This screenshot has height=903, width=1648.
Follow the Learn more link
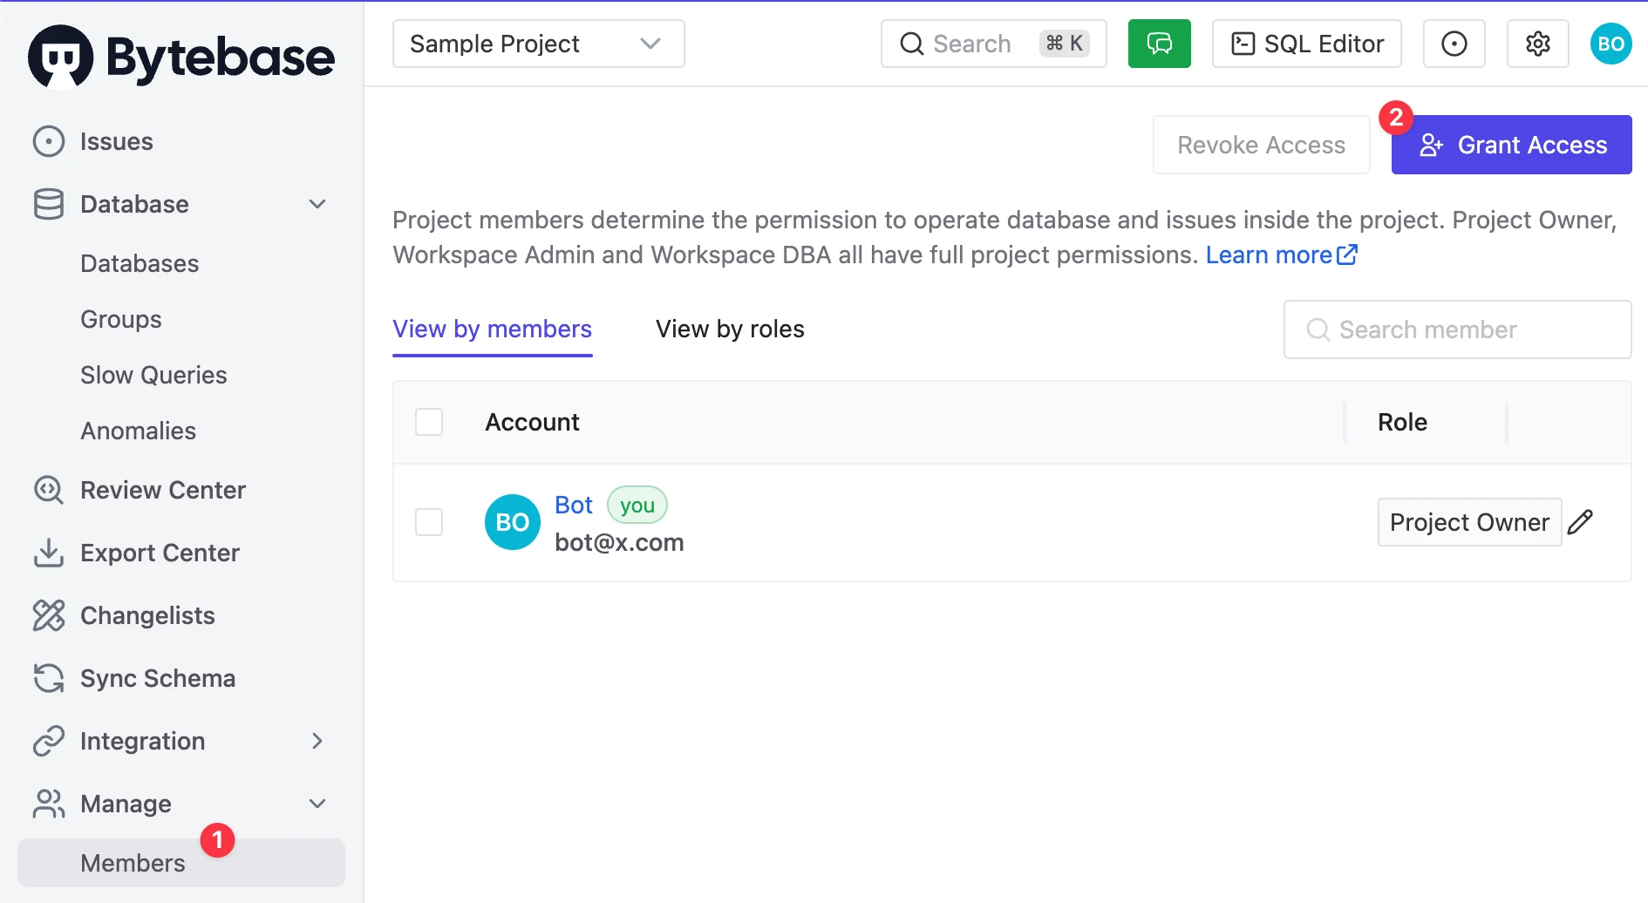[1269, 255]
